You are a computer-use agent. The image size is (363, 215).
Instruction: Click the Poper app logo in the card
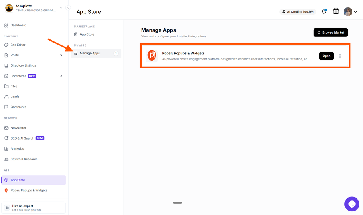(x=152, y=56)
